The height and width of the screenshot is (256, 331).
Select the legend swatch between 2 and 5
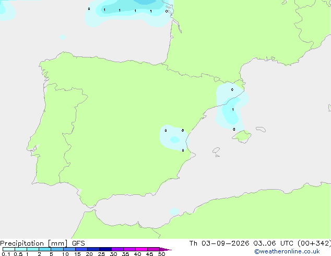tap(45, 249)
